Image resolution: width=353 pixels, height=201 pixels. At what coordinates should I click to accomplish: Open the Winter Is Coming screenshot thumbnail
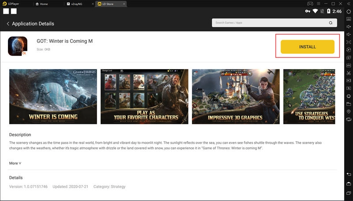click(x=53, y=97)
